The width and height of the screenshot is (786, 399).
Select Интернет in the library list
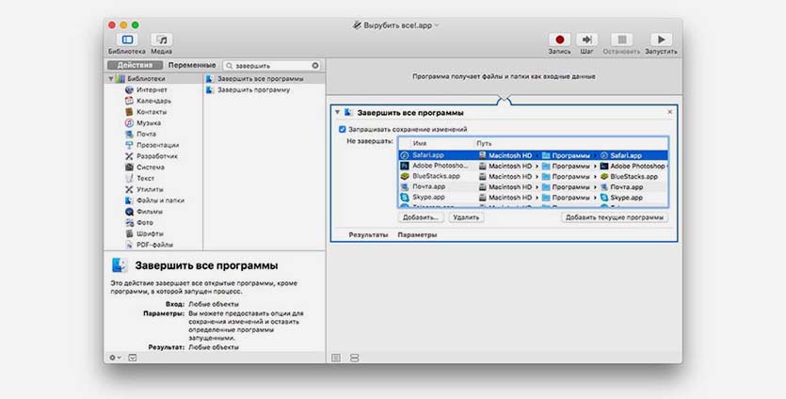pos(152,89)
